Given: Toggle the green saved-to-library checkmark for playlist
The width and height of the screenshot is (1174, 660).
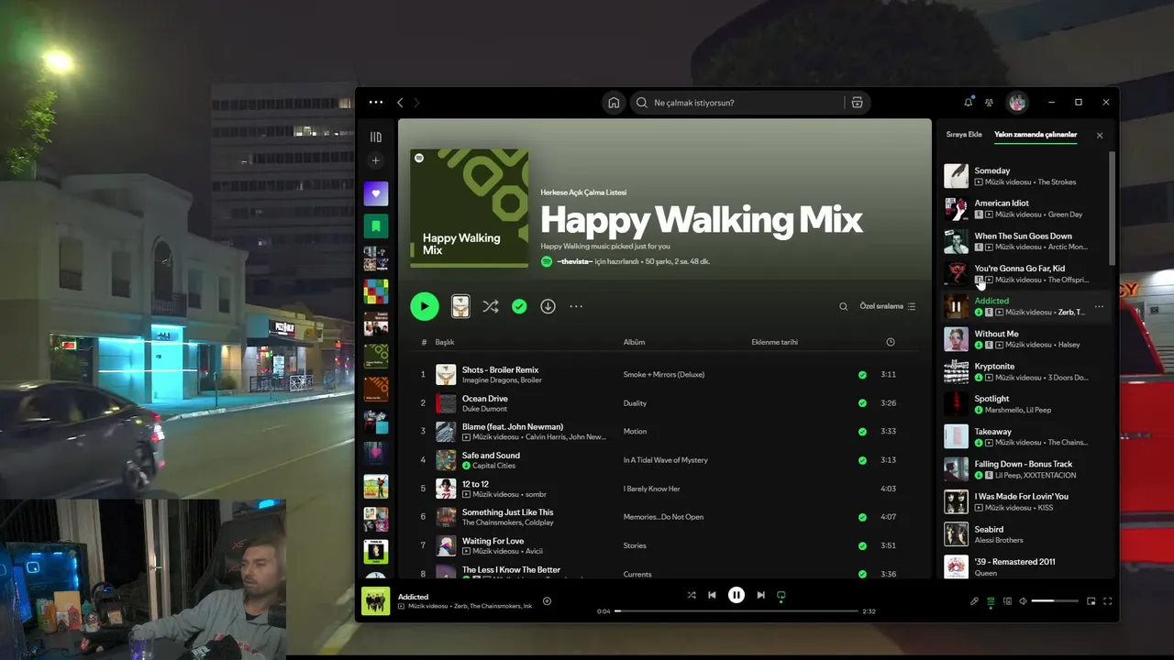Looking at the screenshot, I should pyautogui.click(x=519, y=306).
